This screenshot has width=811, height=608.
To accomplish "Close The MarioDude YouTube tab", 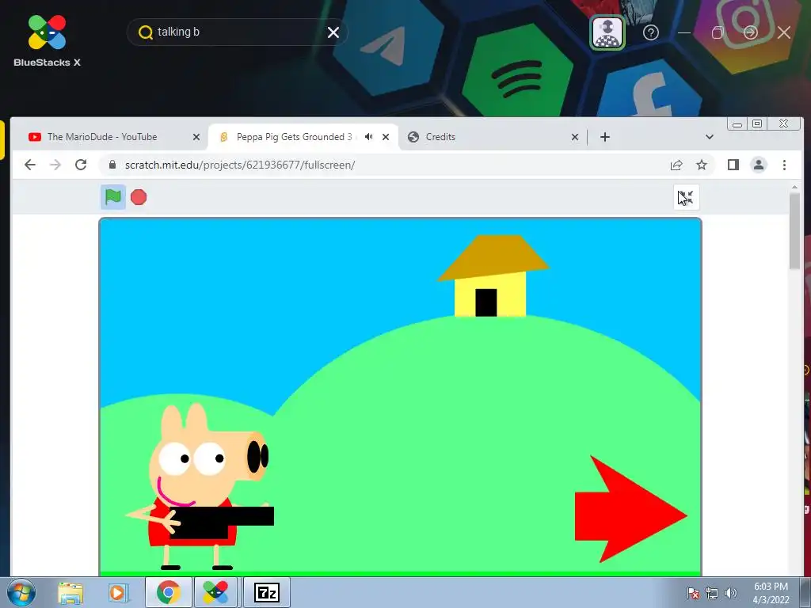I will click(x=196, y=137).
